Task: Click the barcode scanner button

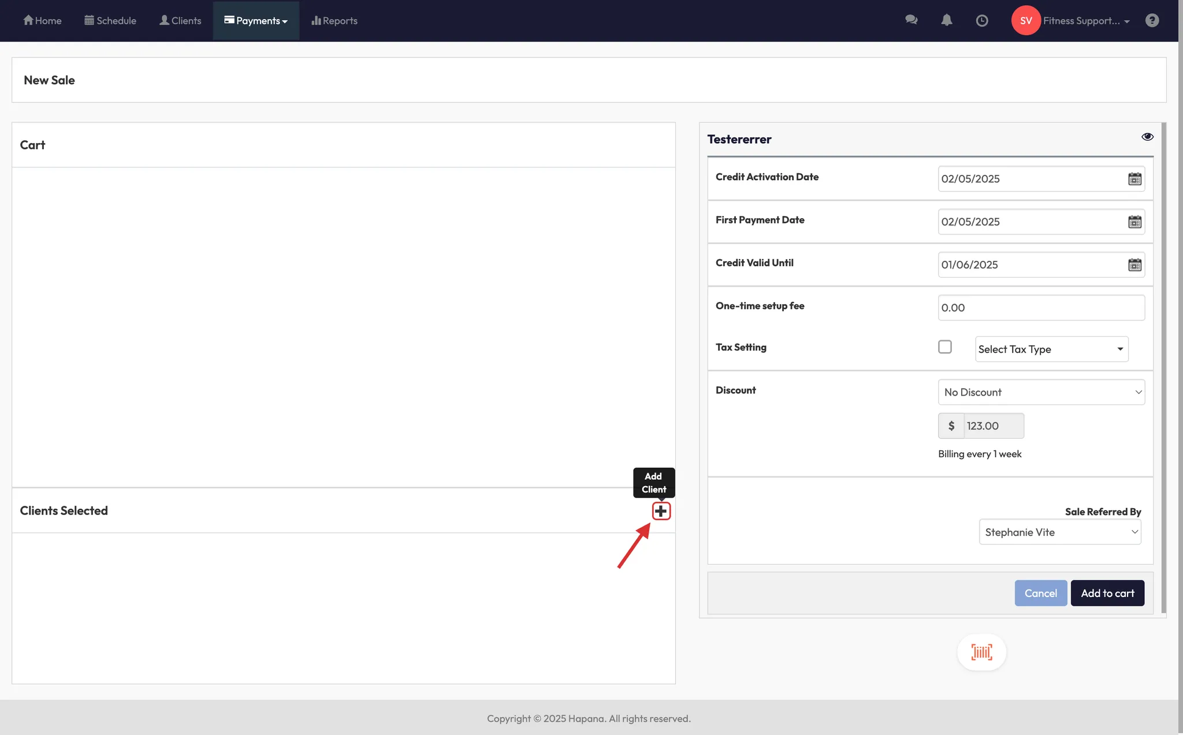Action: (981, 652)
